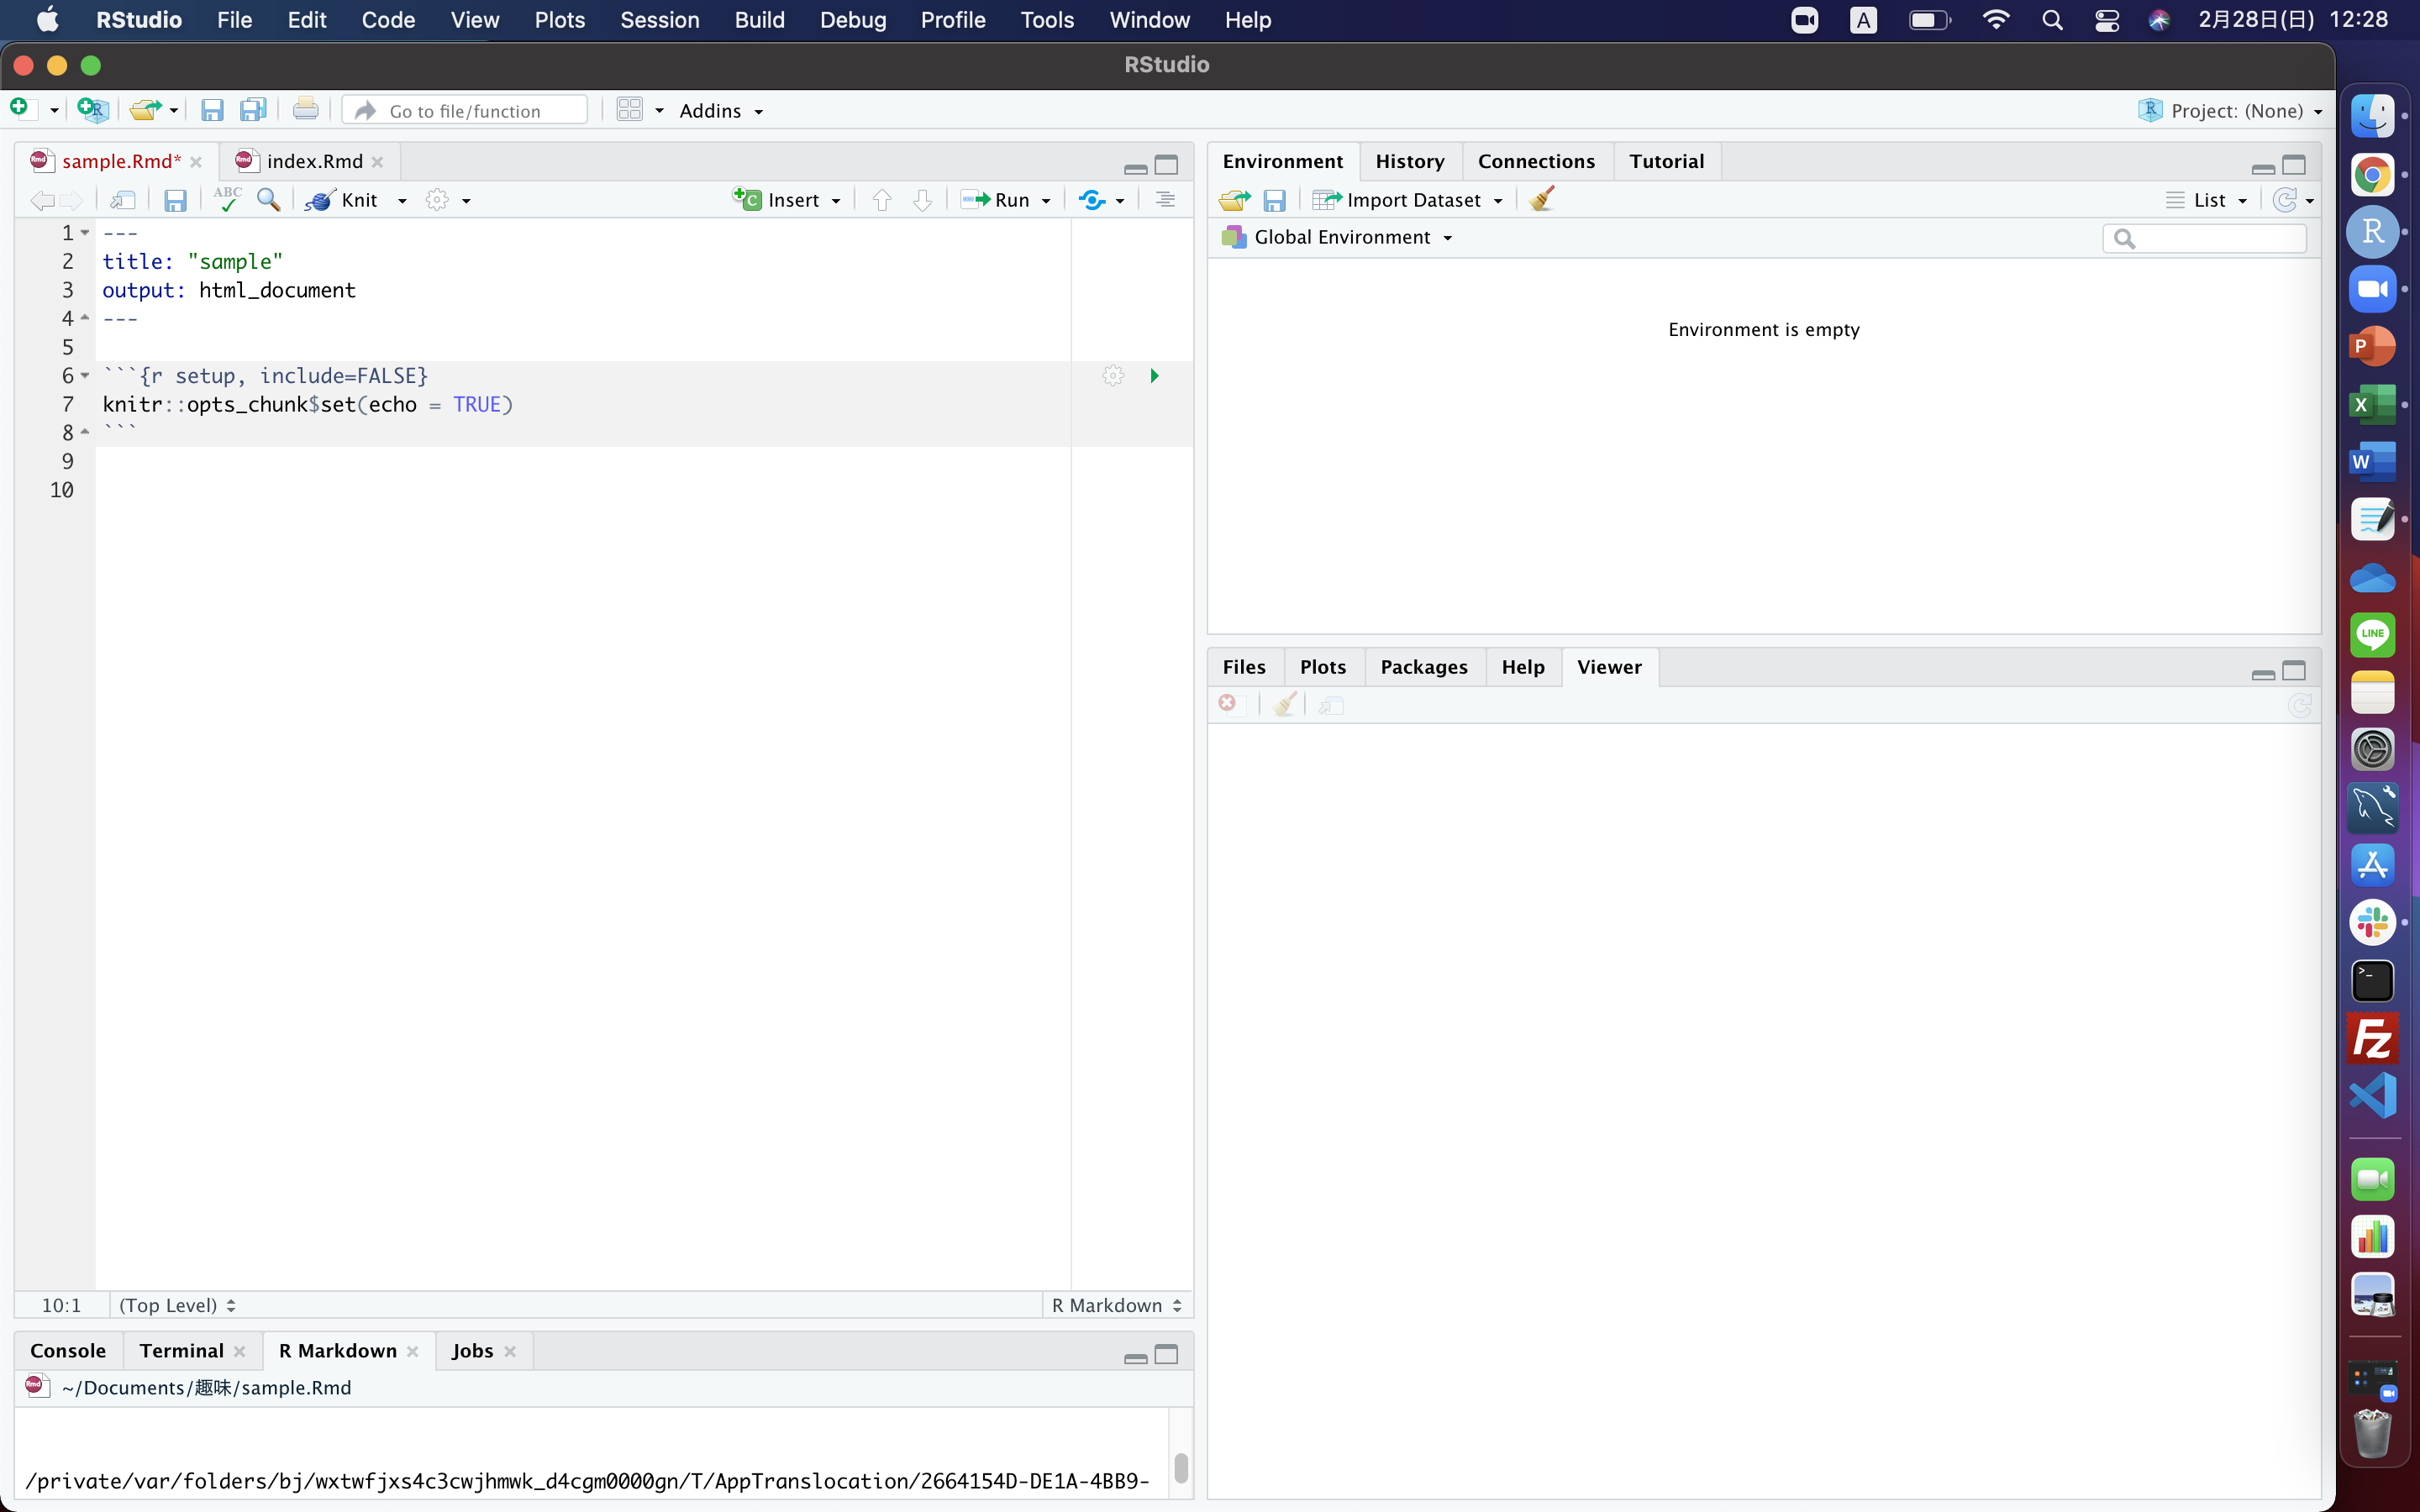Switch to the Terminal tab
2420x1512 pixels.
[181, 1351]
